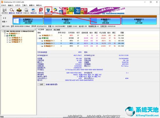The height and width of the screenshot is (118, 160).
Task: Switch to the 扇区编辑 tab
Action: 57,30
